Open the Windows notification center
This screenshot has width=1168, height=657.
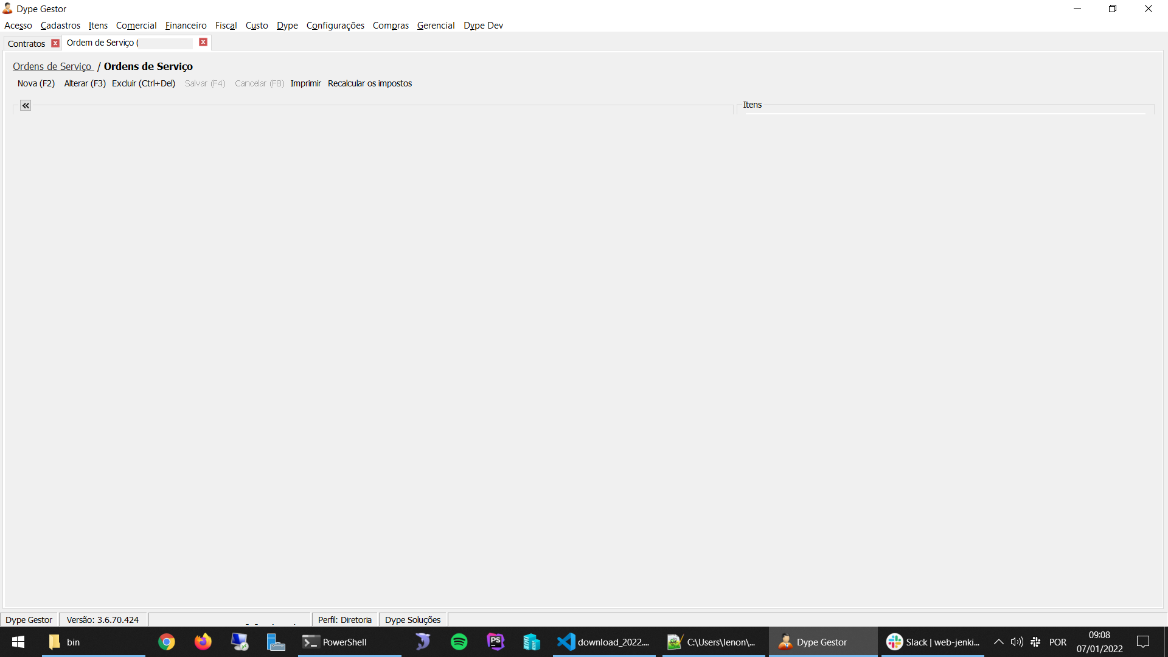pos(1144,642)
